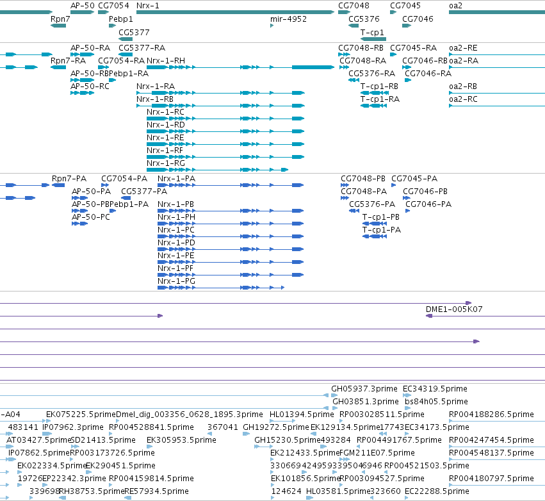Select the T-cp1 gene label

pyautogui.click(x=372, y=32)
